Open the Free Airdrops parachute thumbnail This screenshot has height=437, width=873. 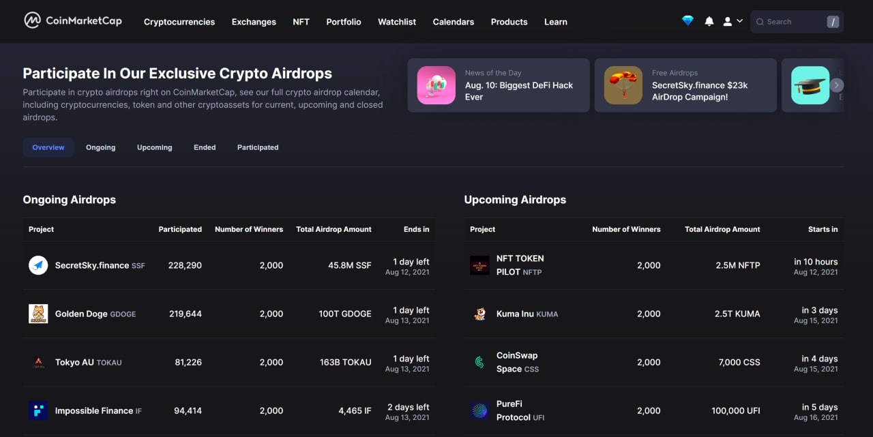click(623, 85)
